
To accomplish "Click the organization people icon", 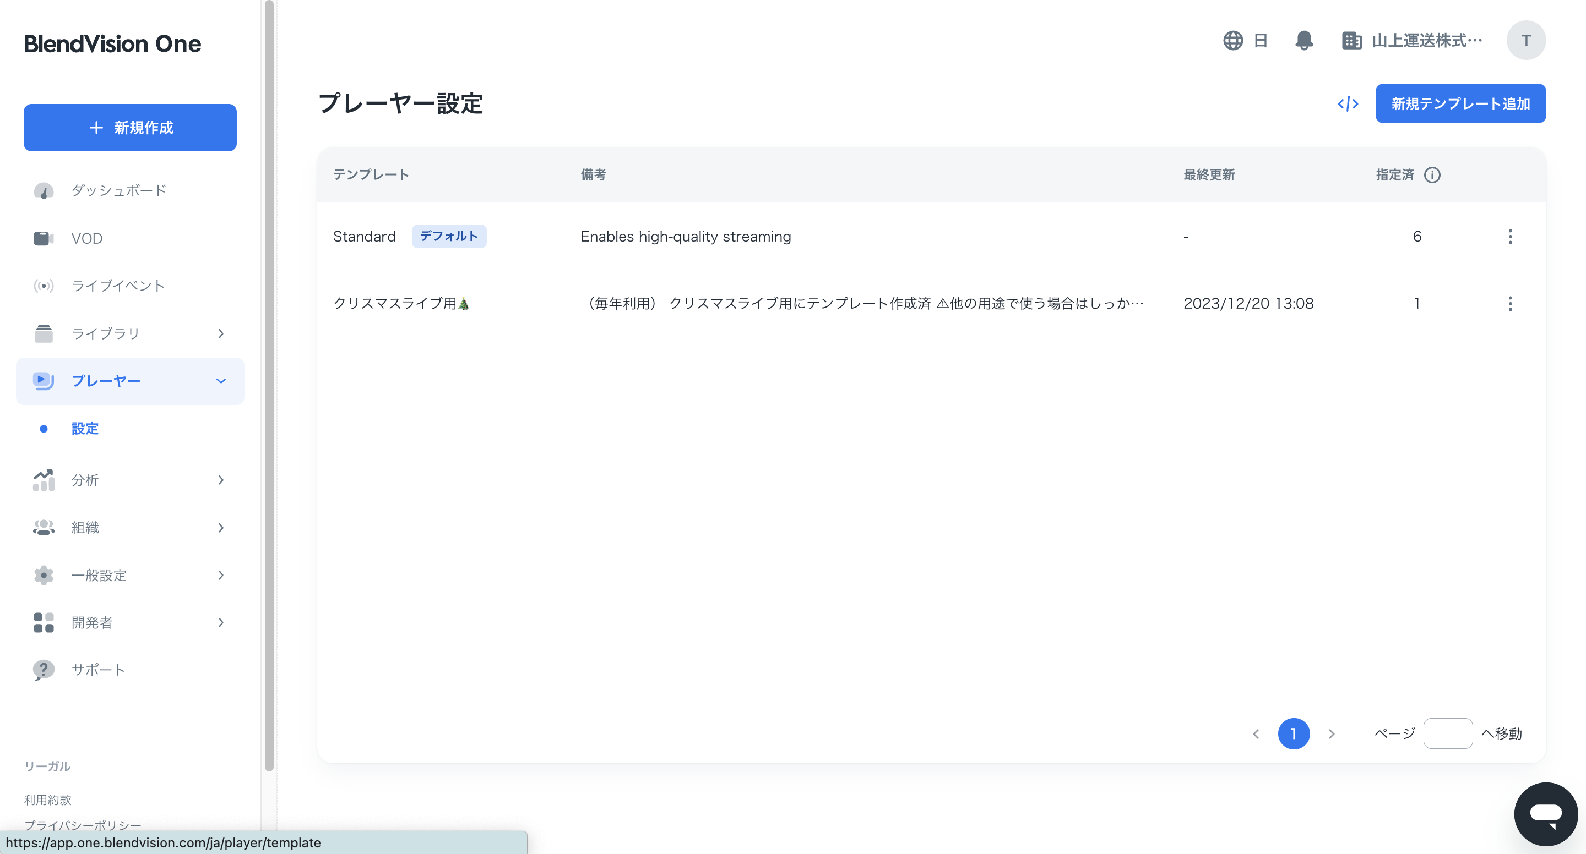I will [43, 527].
